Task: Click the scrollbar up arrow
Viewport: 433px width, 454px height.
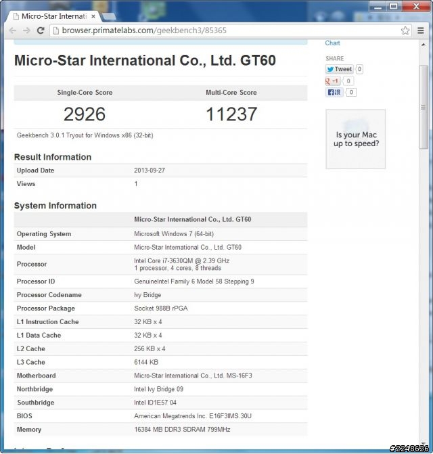Action: (x=424, y=45)
